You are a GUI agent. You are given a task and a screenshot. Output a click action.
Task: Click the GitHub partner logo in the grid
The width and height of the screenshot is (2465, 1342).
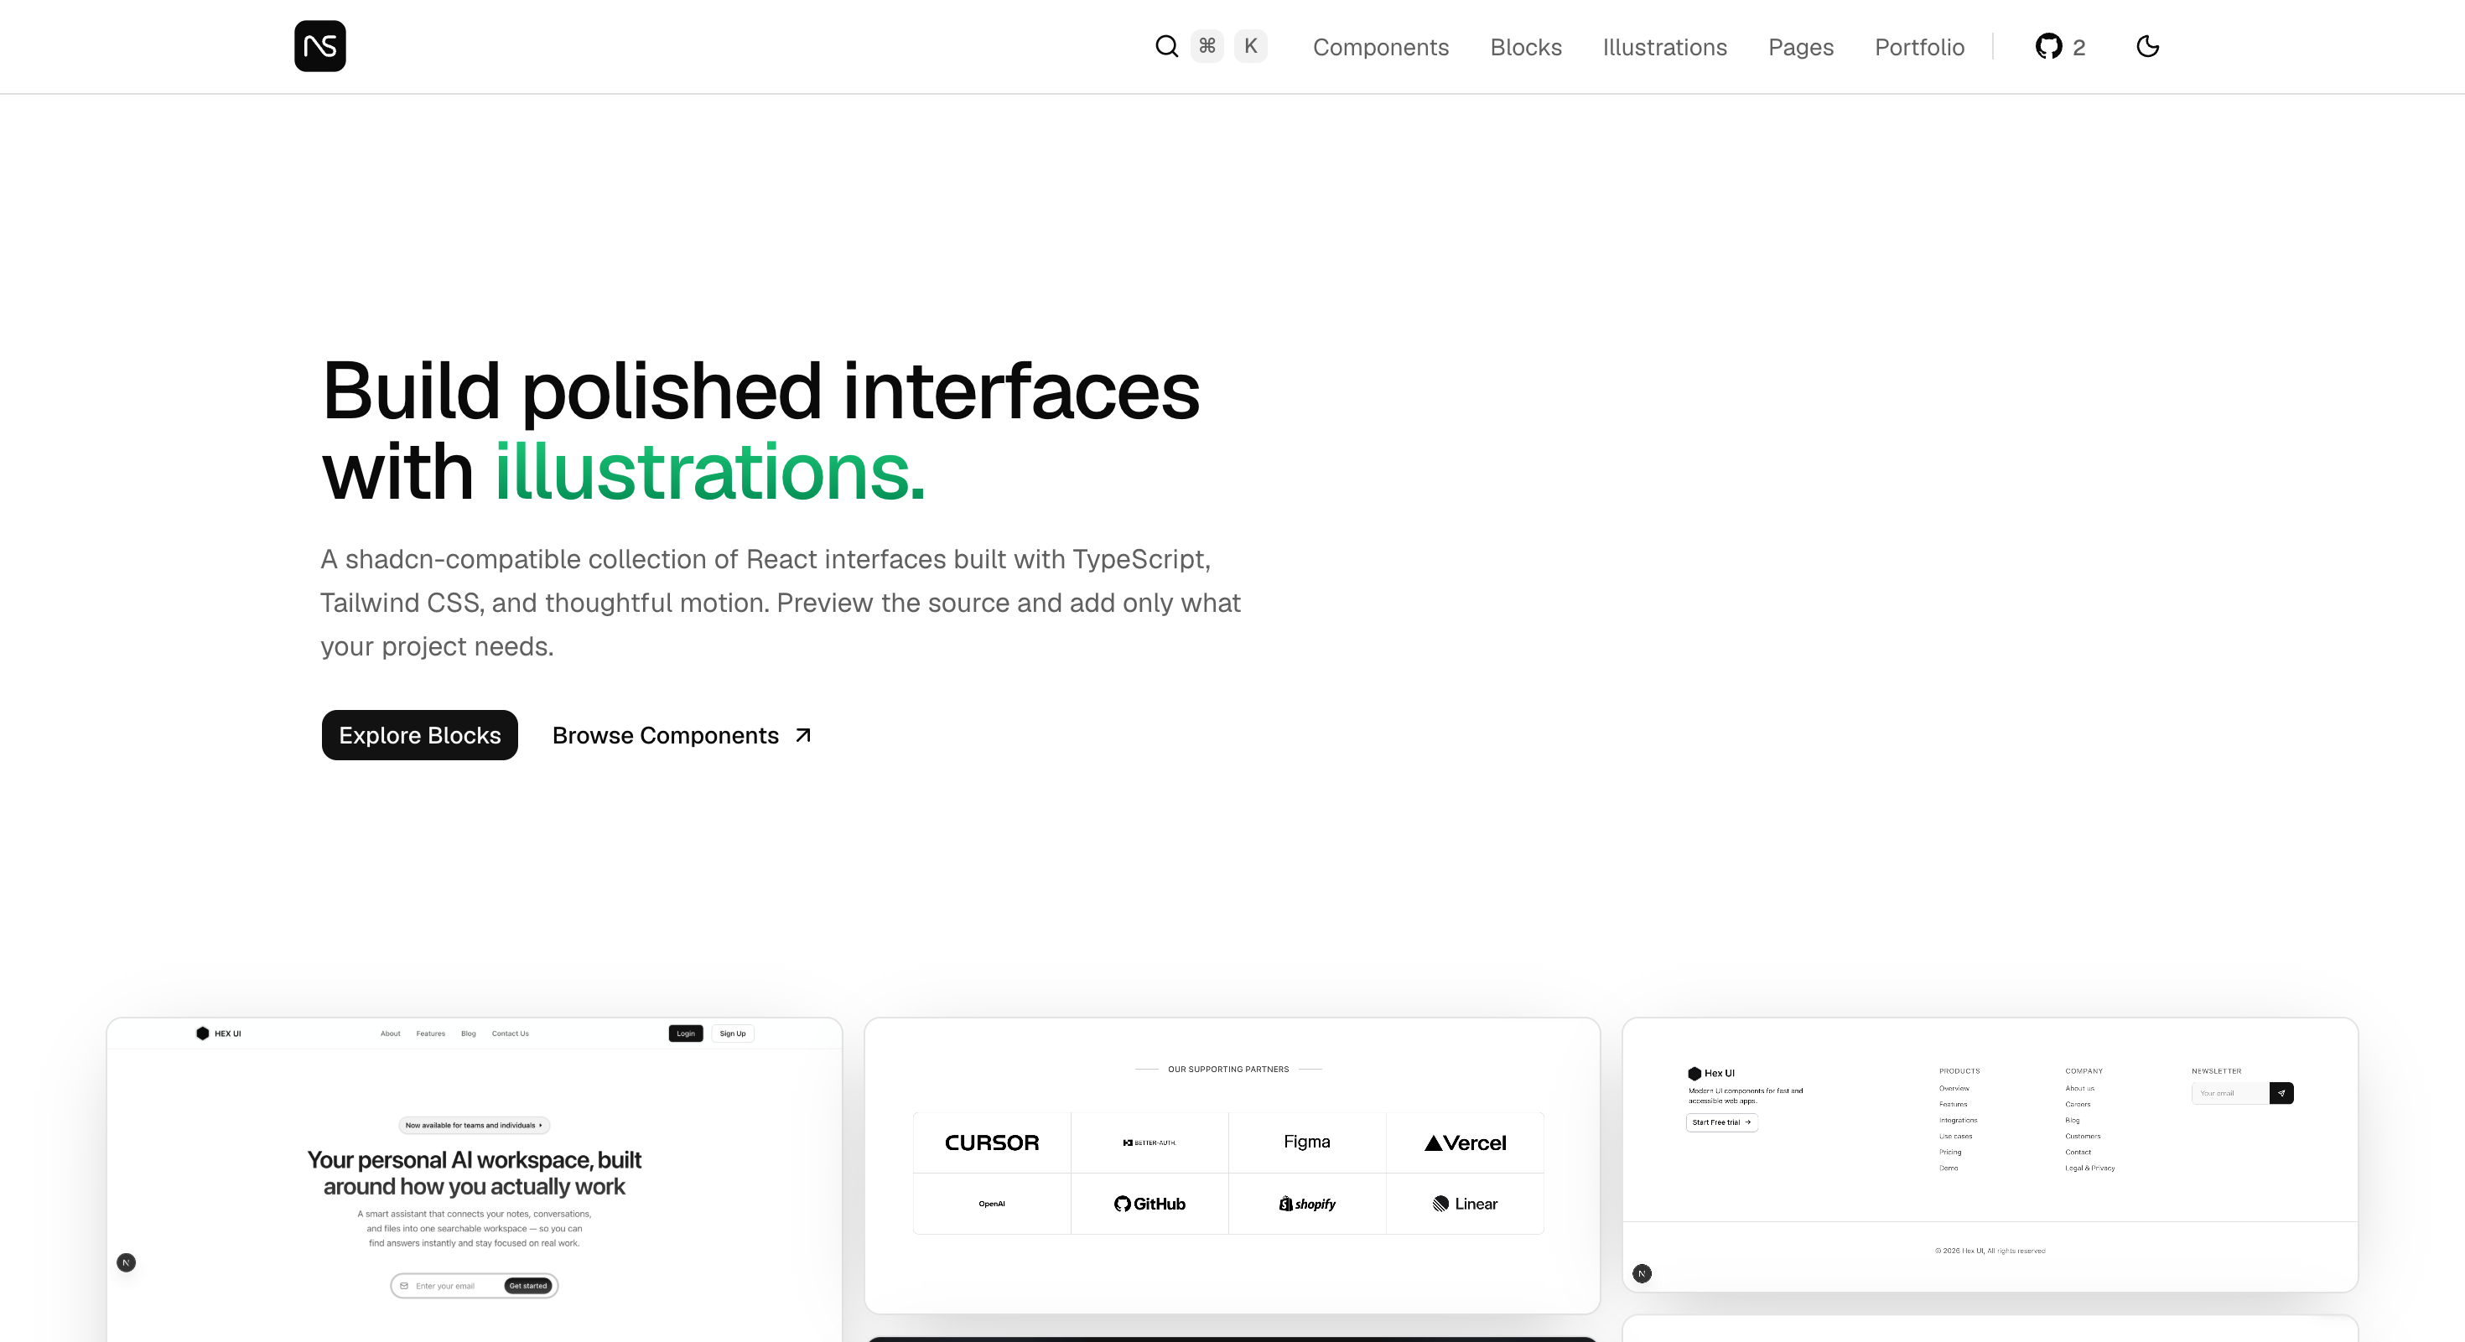tap(1149, 1204)
